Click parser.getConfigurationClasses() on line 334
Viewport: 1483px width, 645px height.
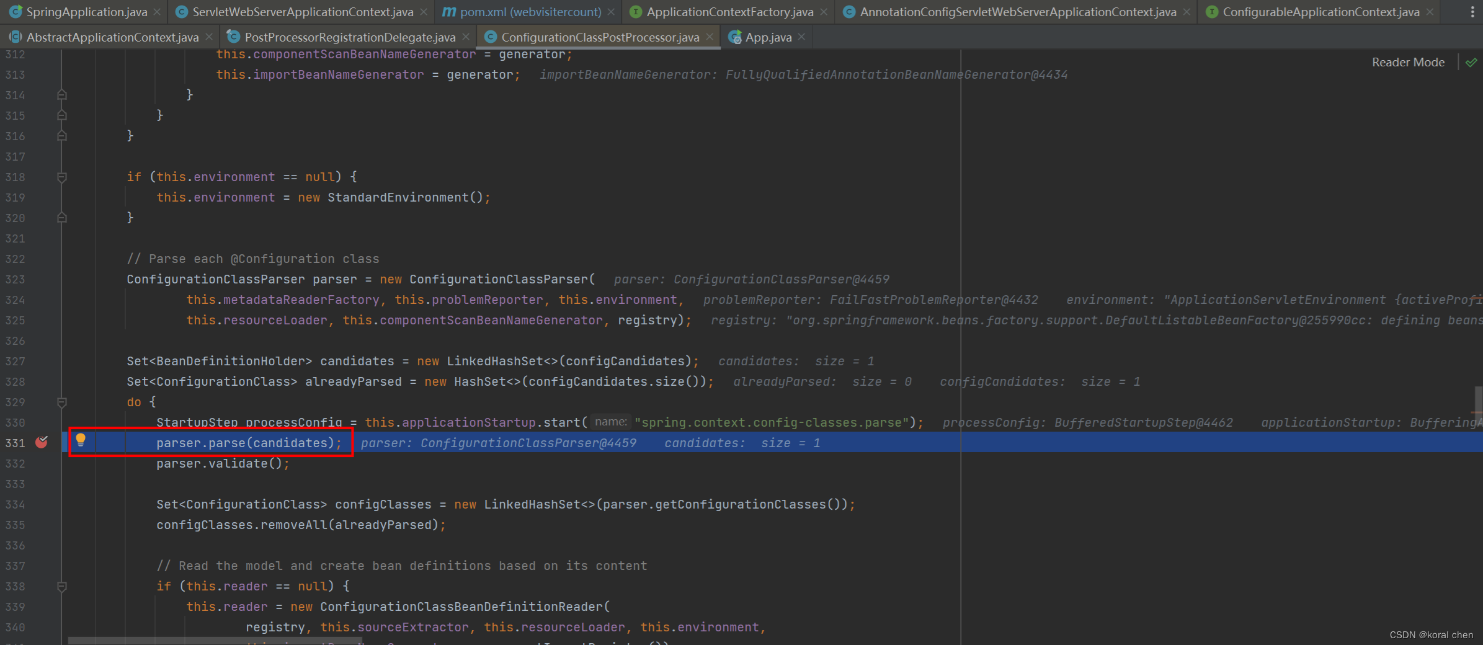coord(722,504)
